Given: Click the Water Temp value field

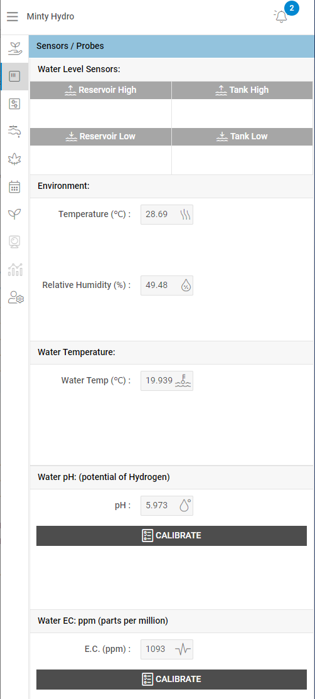Looking at the screenshot, I should click(x=167, y=381).
